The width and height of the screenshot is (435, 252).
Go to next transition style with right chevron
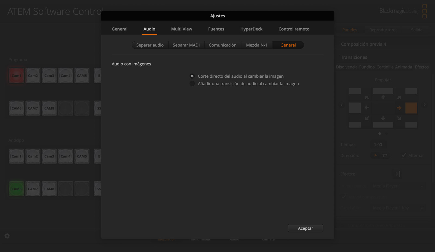click(424, 105)
